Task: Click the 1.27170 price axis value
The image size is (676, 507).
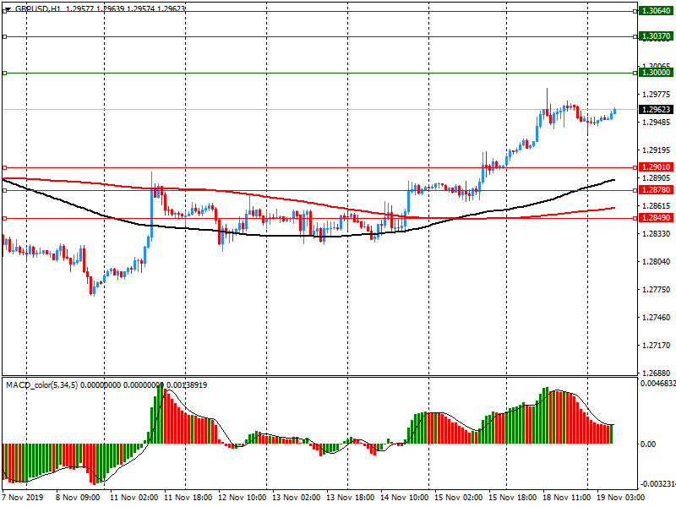Action: click(657, 346)
